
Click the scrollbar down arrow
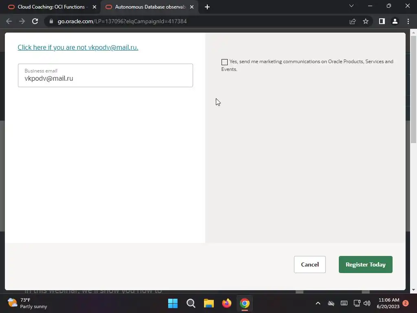pyautogui.click(x=413, y=290)
